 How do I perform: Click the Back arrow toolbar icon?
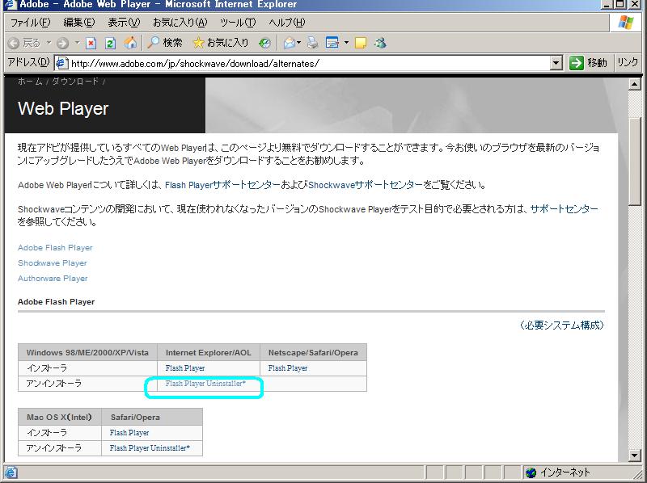14,43
